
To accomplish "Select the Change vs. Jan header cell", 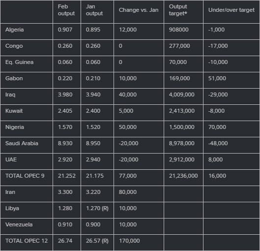I will [139, 10].
